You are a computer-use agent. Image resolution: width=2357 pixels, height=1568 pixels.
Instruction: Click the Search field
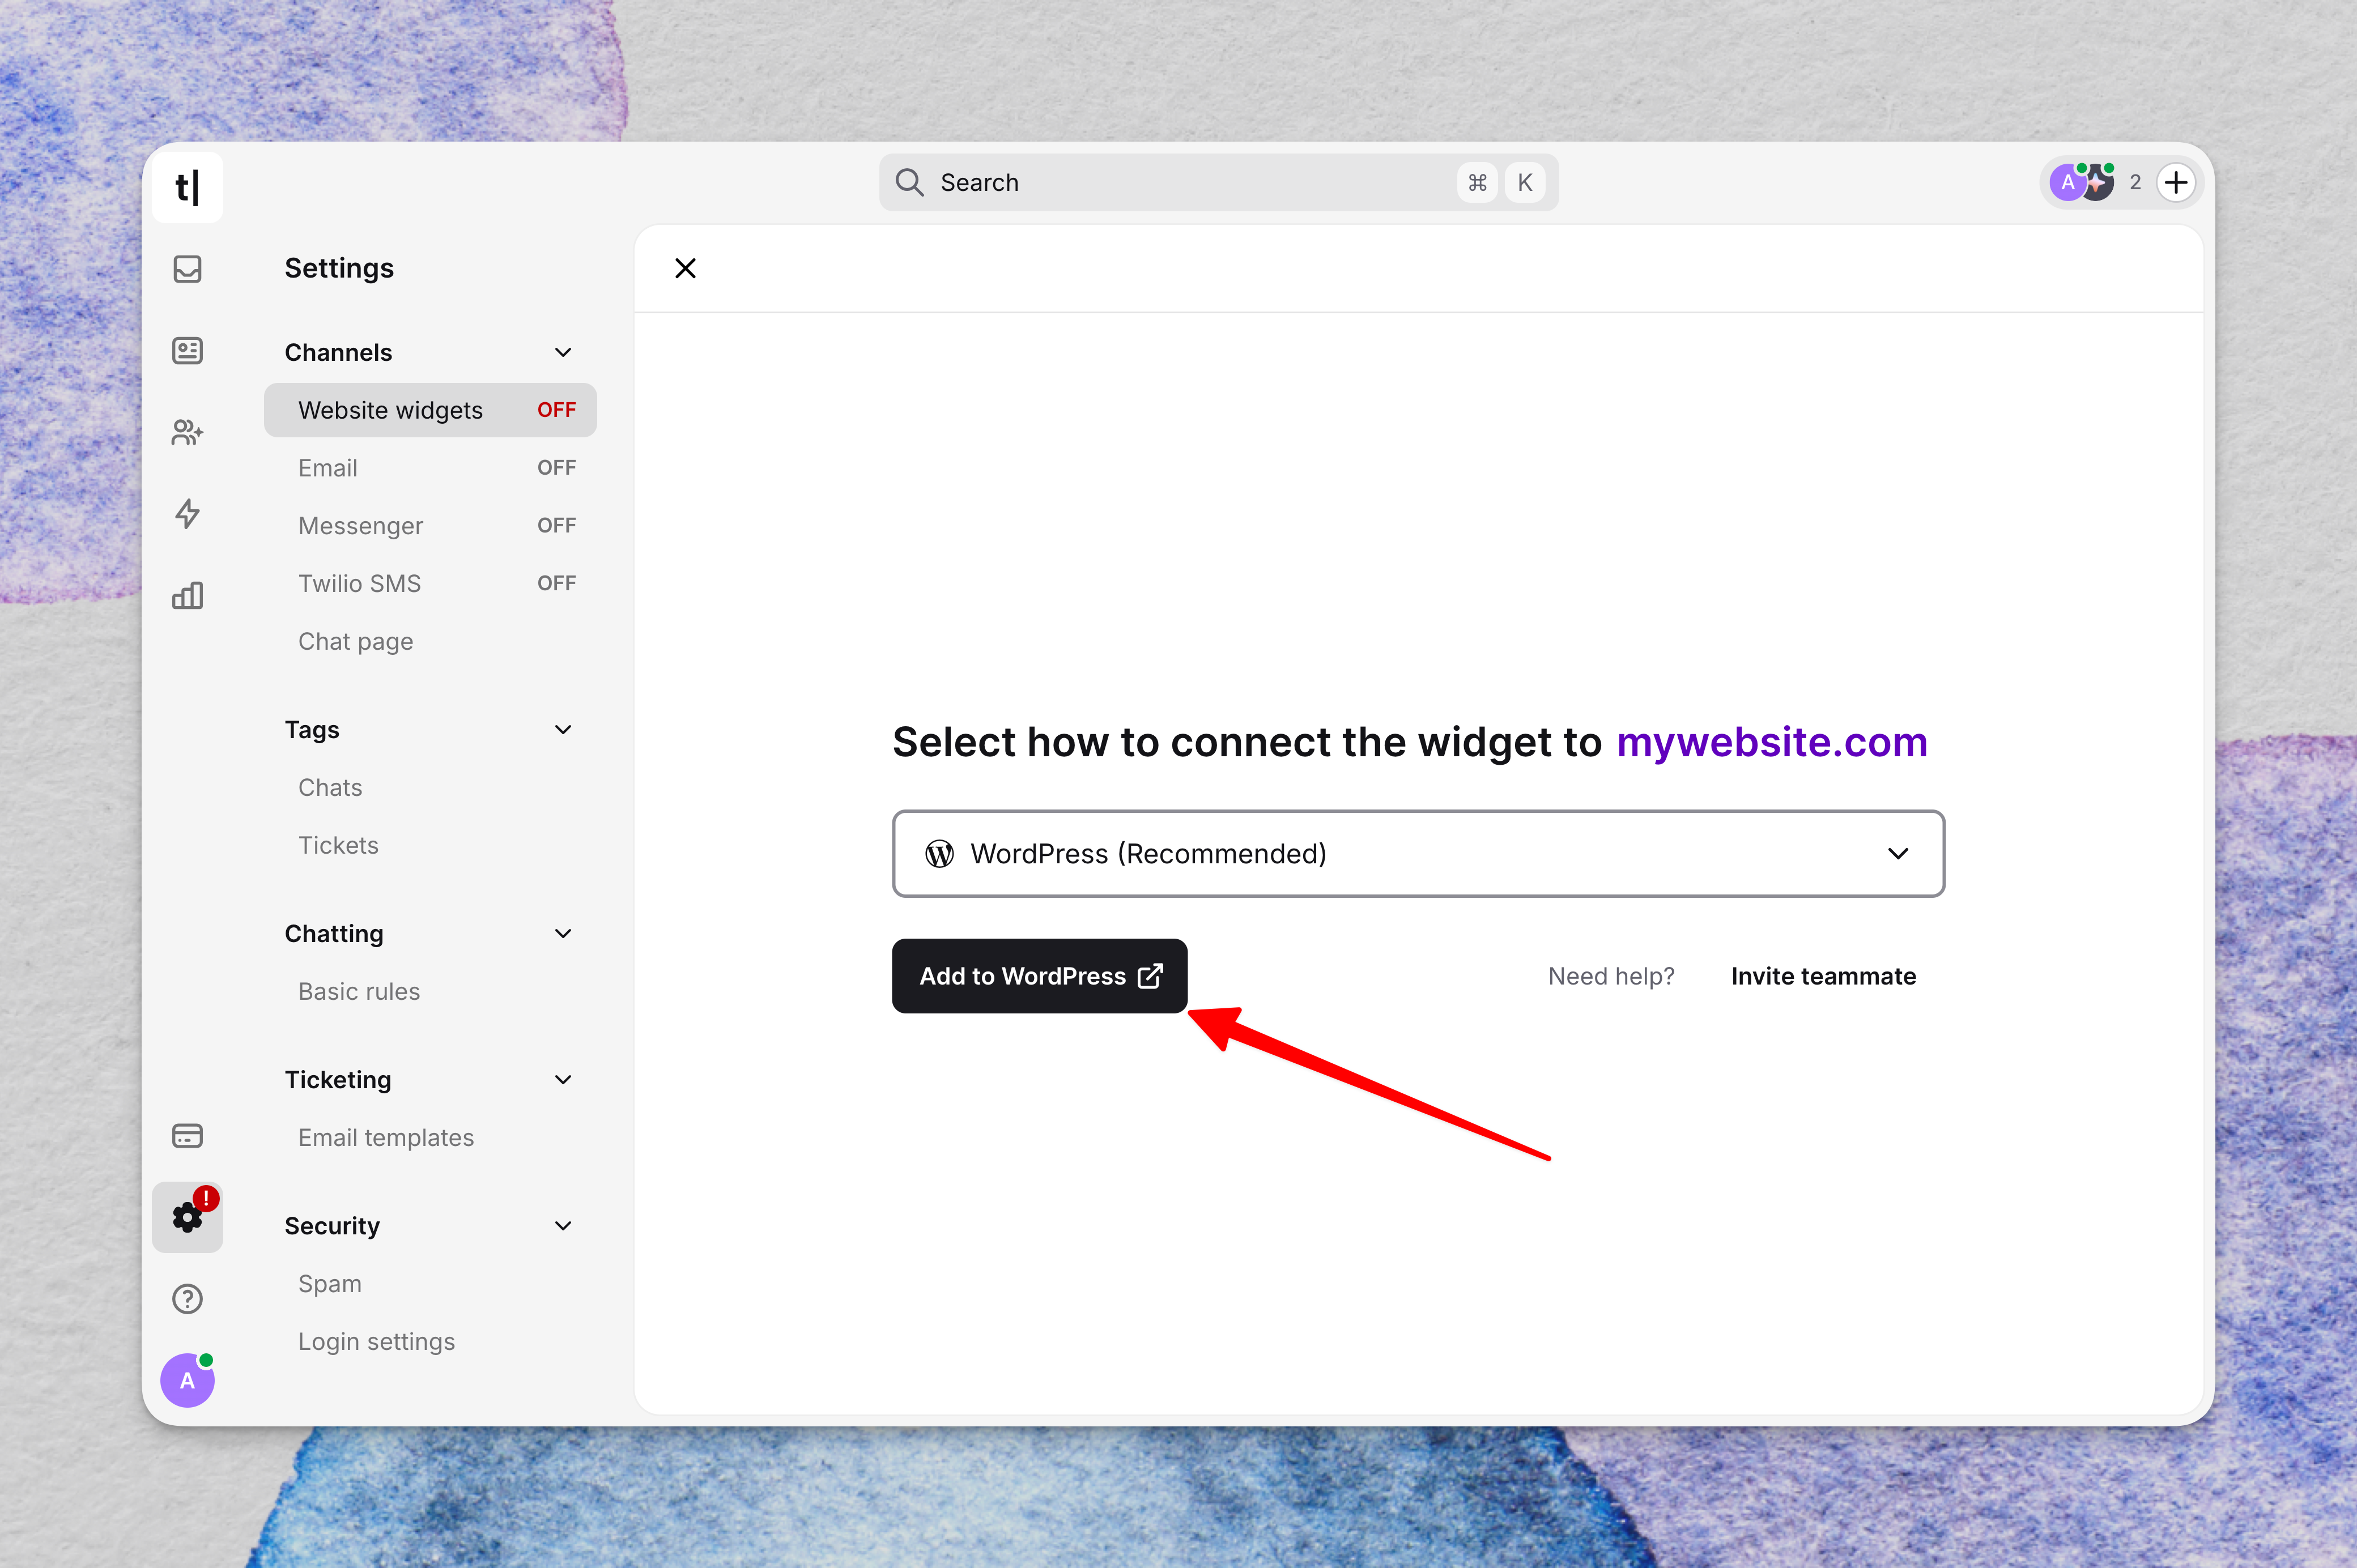click(1218, 183)
